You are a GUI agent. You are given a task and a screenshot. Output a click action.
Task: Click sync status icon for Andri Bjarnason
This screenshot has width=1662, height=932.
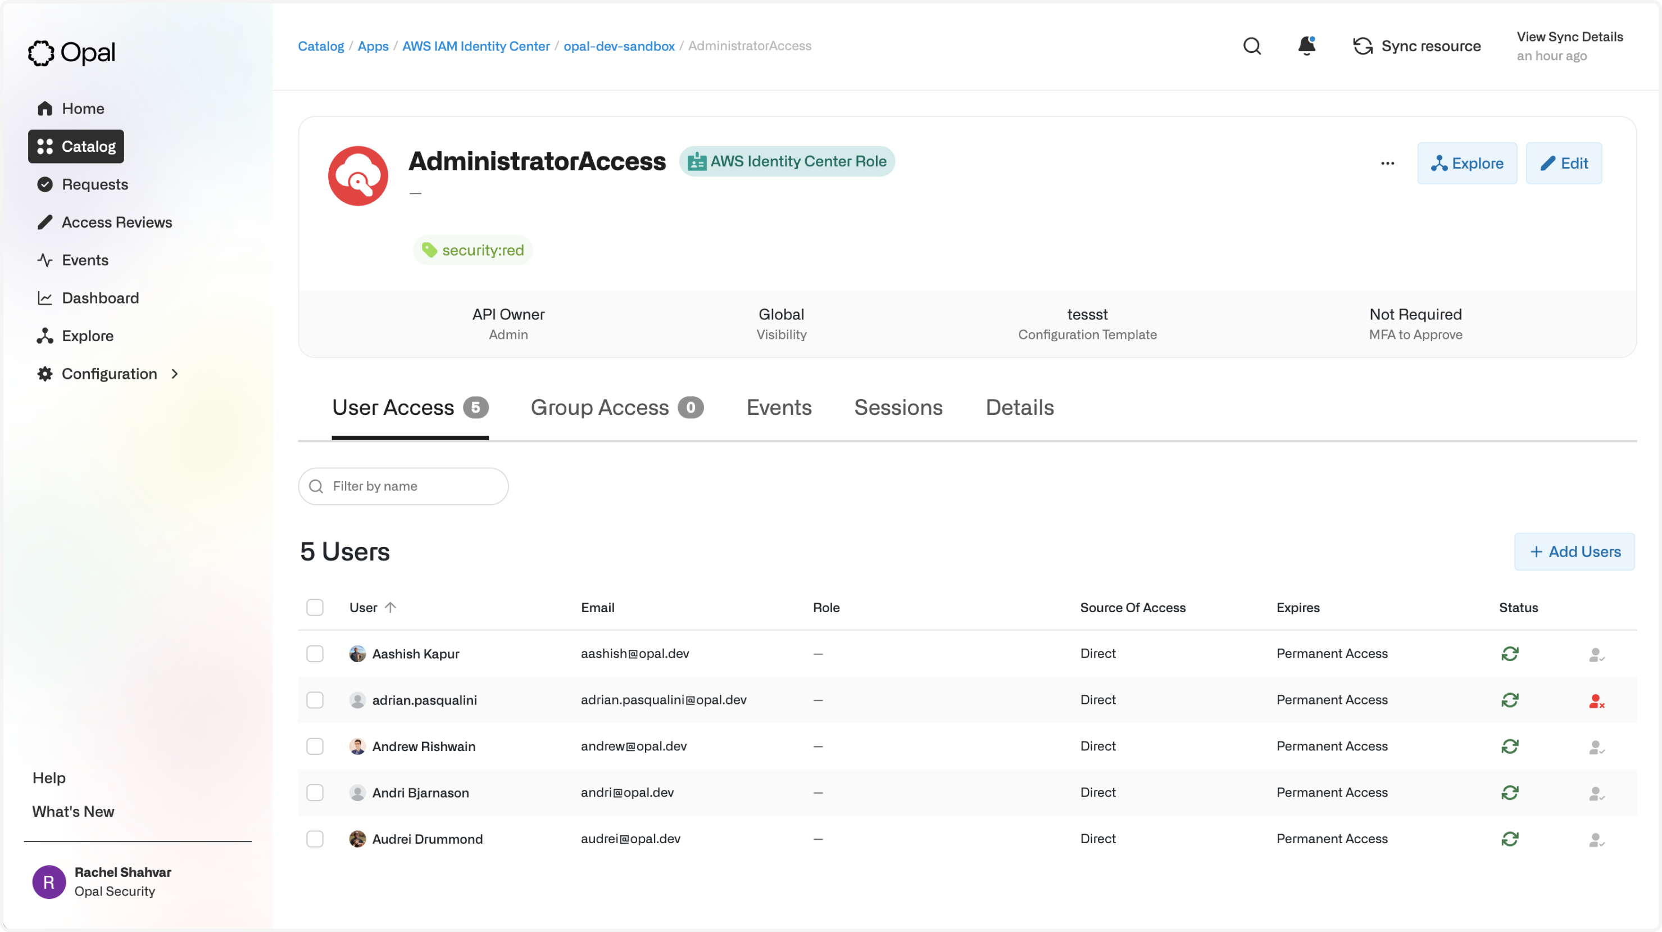[x=1509, y=793]
